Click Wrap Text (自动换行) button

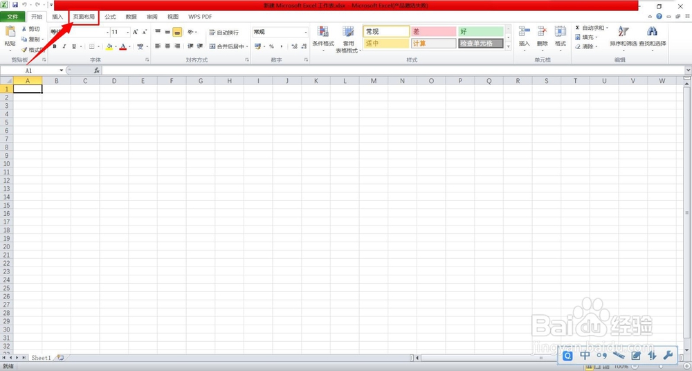[224, 33]
